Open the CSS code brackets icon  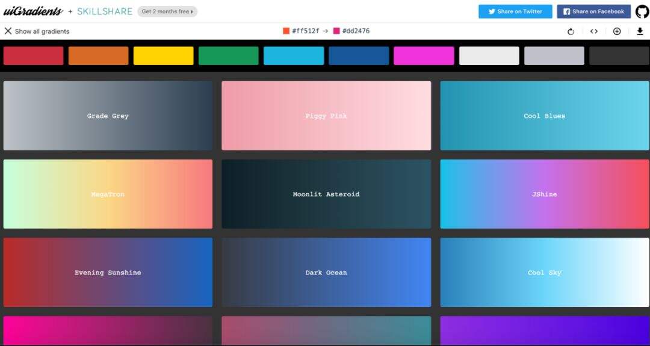pyautogui.click(x=594, y=31)
